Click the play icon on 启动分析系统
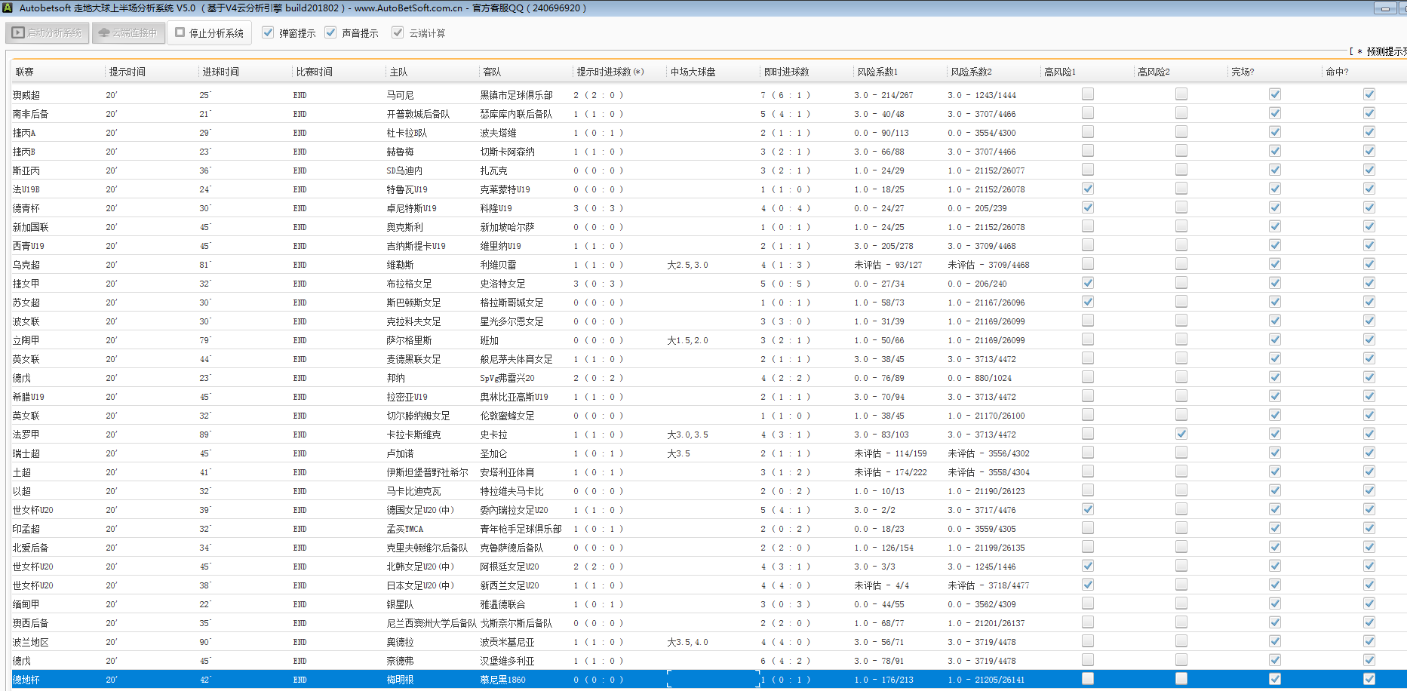This screenshot has width=1407, height=691. click(18, 33)
